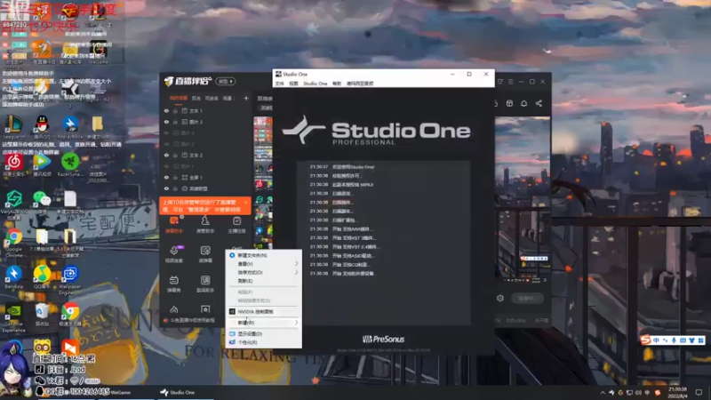The height and width of the screenshot is (400, 711).
Task: Select the 英雄联盟 source row
Action: point(206,188)
